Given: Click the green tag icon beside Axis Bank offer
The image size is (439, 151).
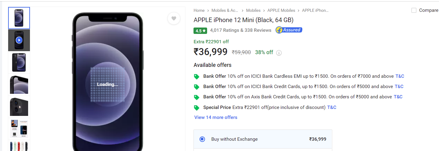Looking at the screenshot, I should 197,97.
